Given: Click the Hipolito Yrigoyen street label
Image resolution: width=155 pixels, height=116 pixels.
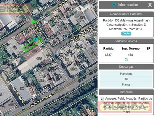Looking at the screenshot, I should (x=42, y=100).
